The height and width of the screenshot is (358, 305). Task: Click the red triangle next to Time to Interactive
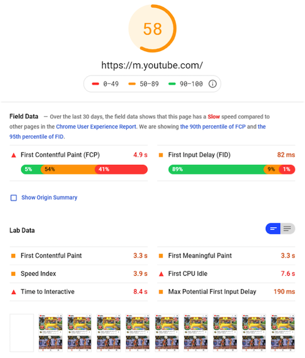(14, 292)
